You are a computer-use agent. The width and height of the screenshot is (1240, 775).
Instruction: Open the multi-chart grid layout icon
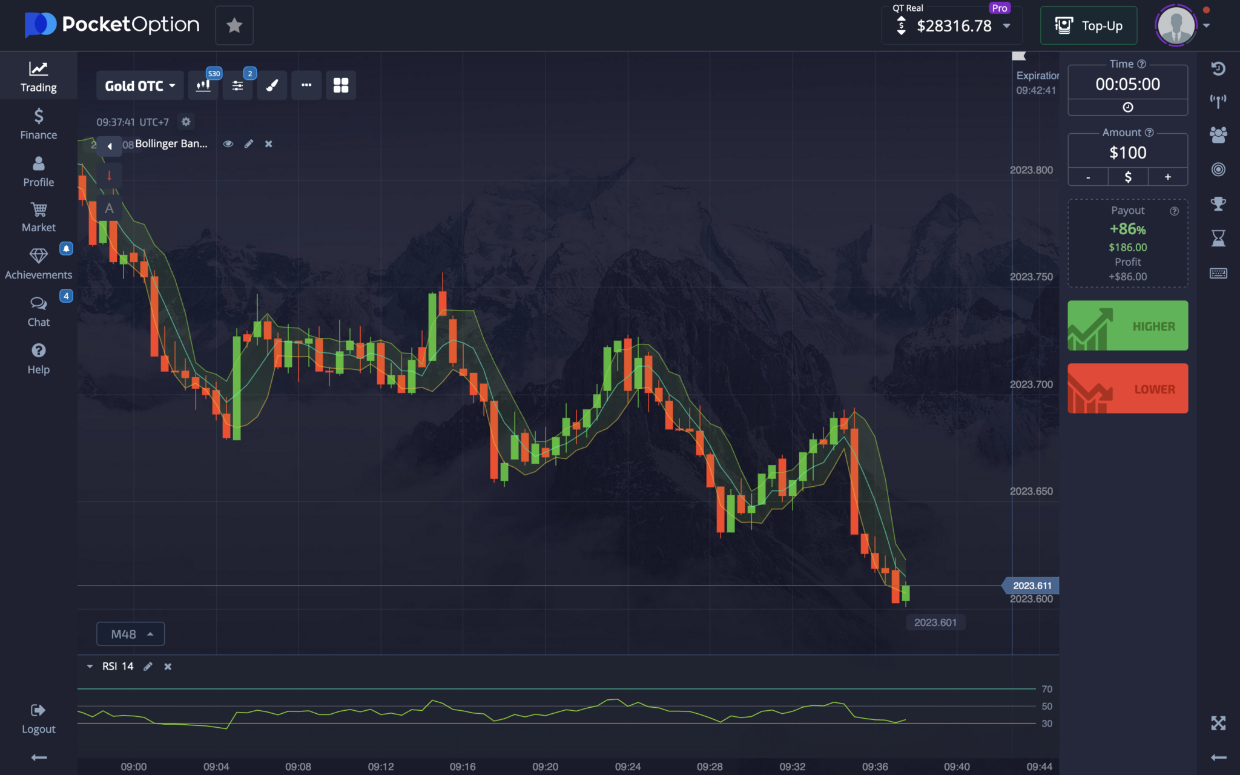(341, 85)
